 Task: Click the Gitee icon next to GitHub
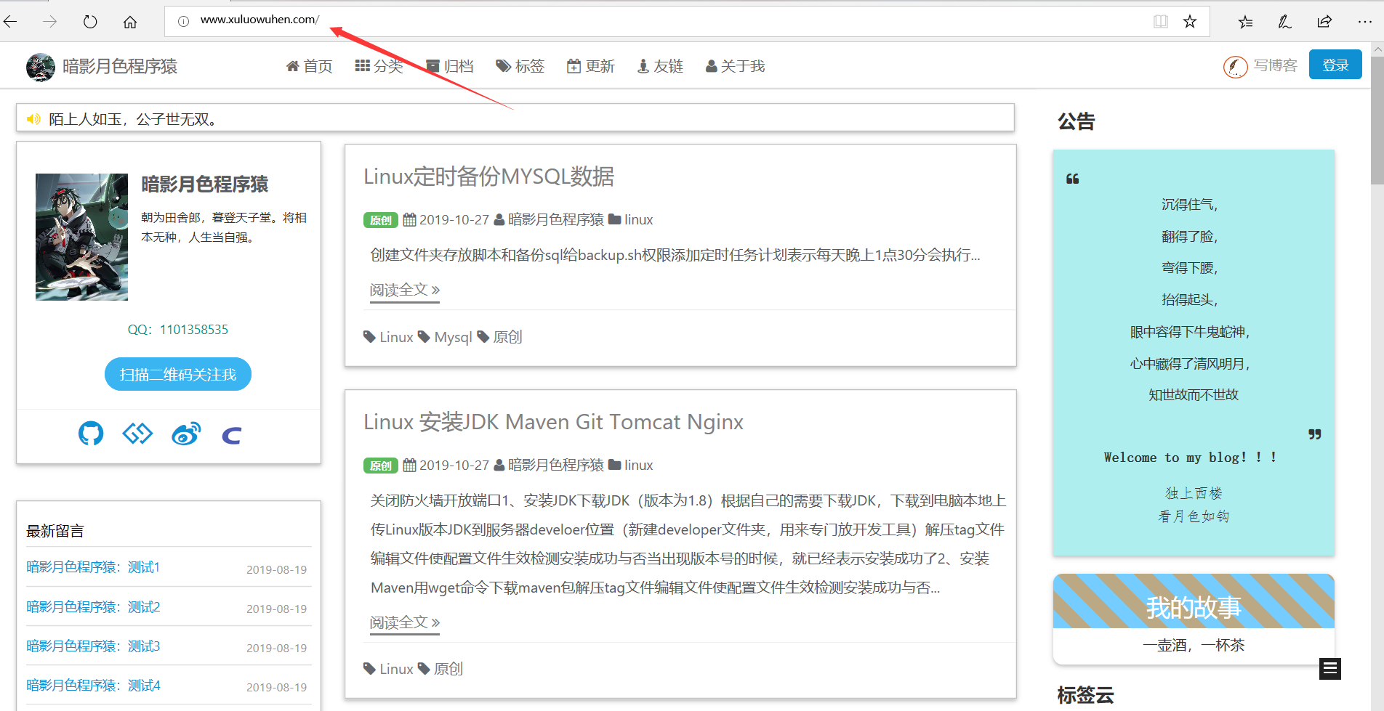point(137,434)
